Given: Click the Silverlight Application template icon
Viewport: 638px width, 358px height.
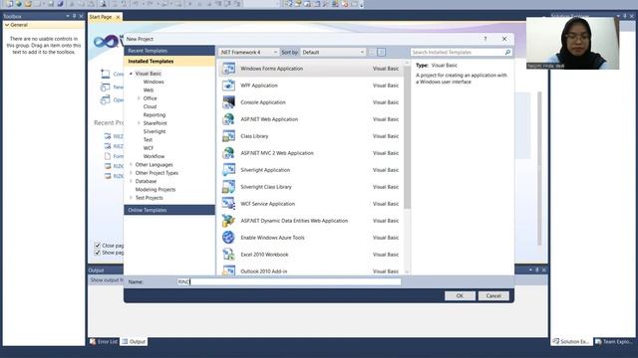Looking at the screenshot, I should coord(228,170).
